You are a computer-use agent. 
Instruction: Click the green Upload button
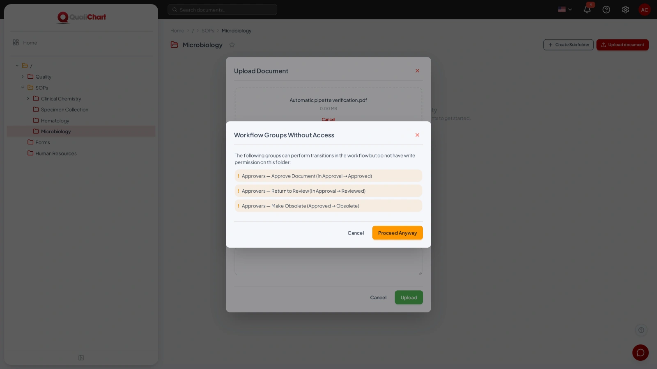[x=409, y=298]
